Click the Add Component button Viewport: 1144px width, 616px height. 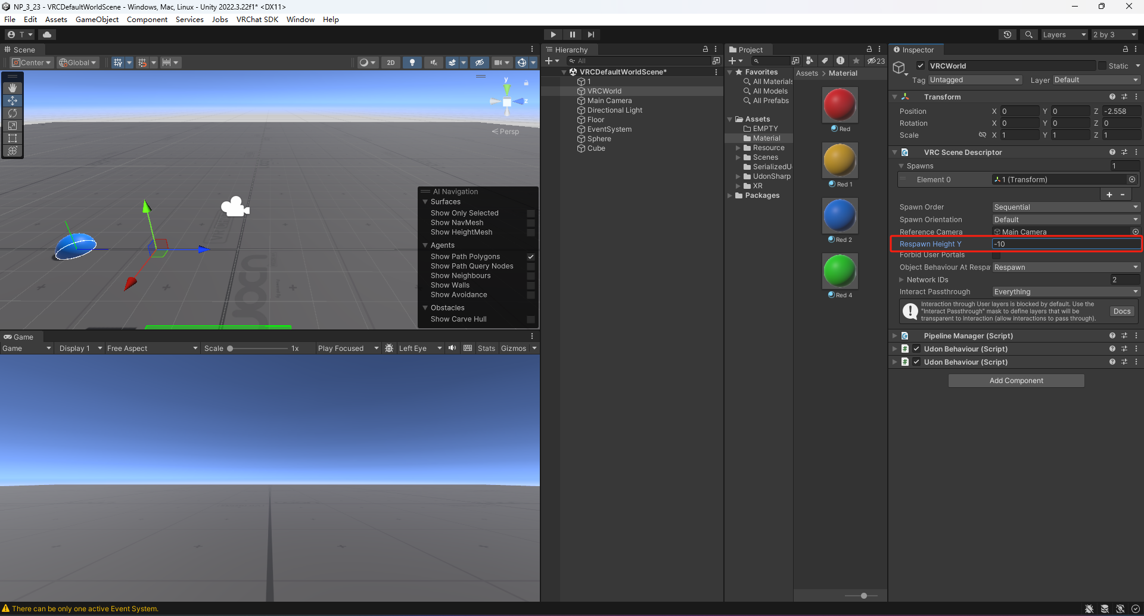(x=1016, y=381)
